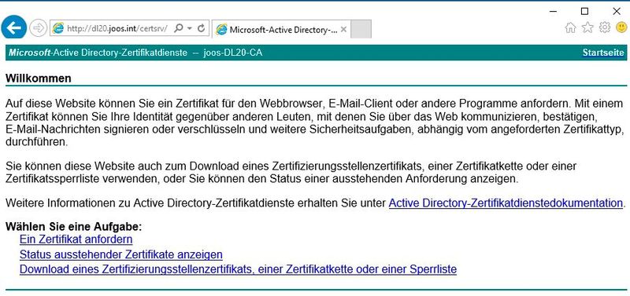Open Download eines Zertifizierungsstellenzertifikats link
630x296 pixels.
pyautogui.click(x=238, y=269)
